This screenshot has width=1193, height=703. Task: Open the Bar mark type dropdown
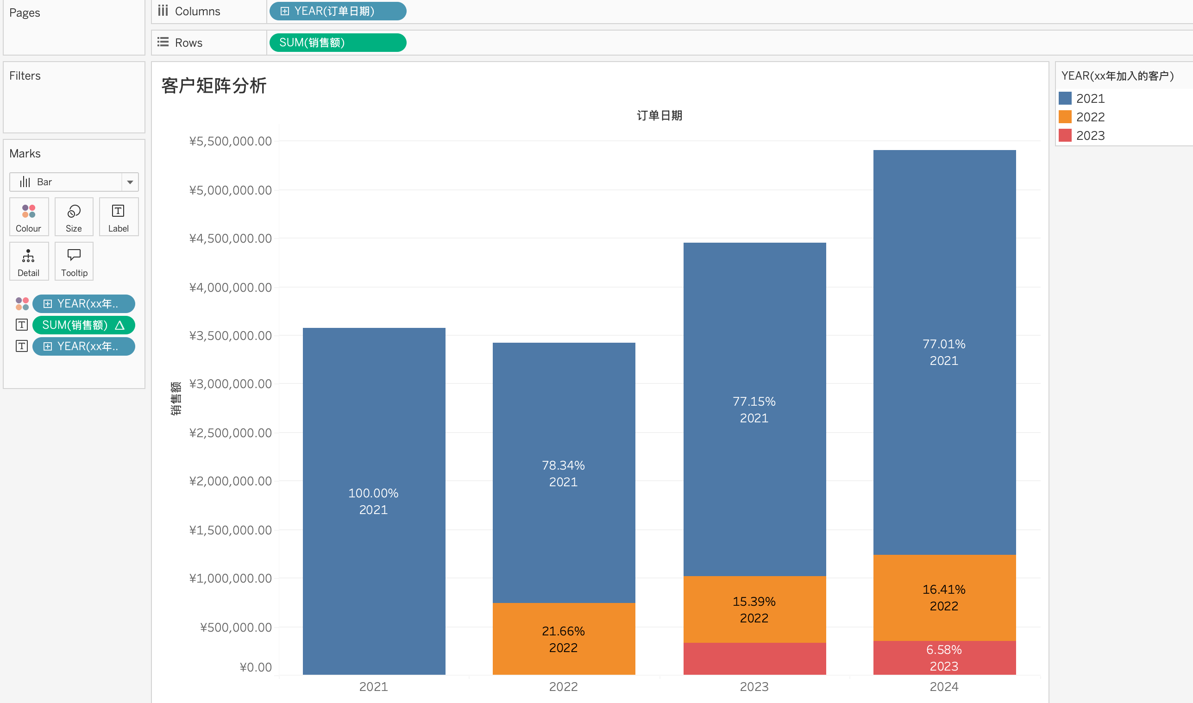tap(129, 182)
